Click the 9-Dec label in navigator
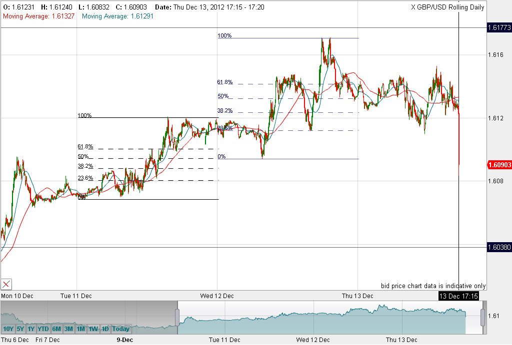512x345 pixels. click(x=124, y=340)
